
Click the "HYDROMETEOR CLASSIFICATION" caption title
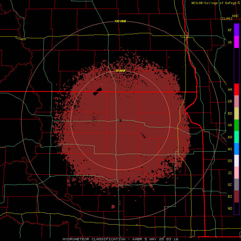point(94,239)
